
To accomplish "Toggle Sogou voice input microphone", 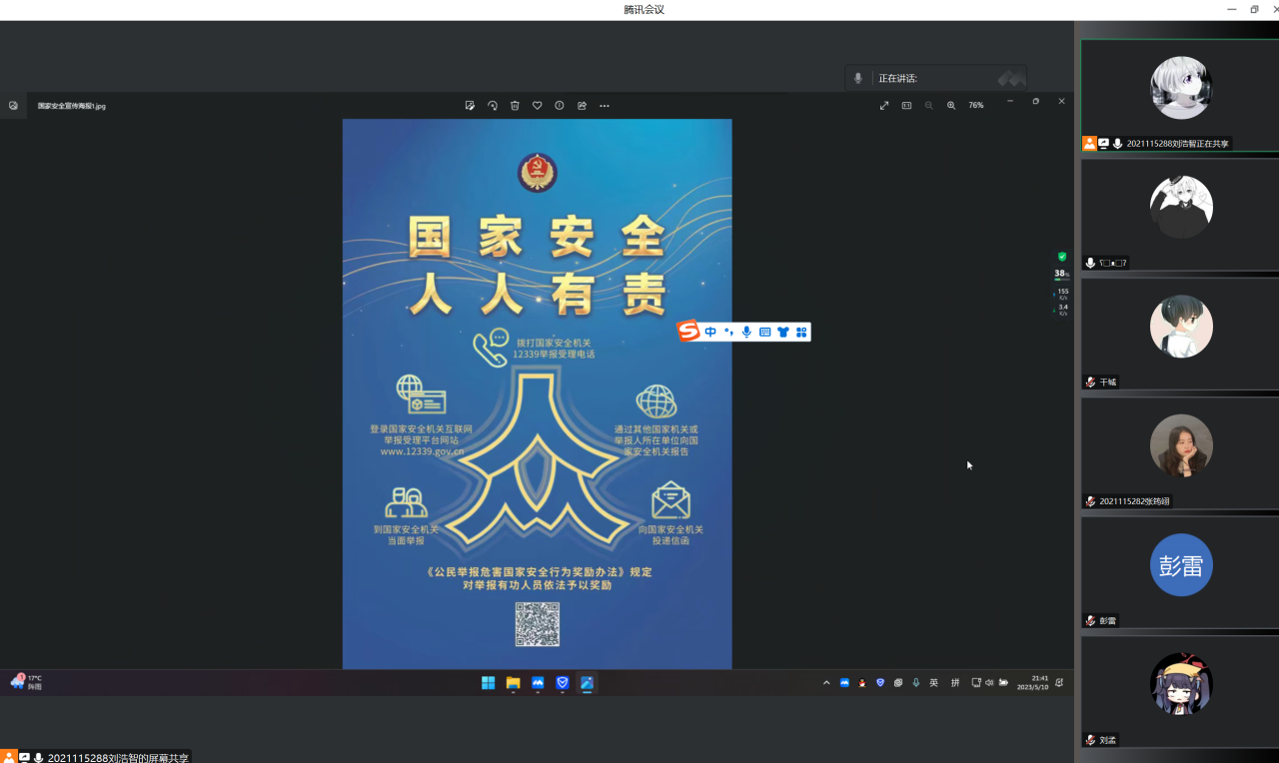I will [x=746, y=332].
